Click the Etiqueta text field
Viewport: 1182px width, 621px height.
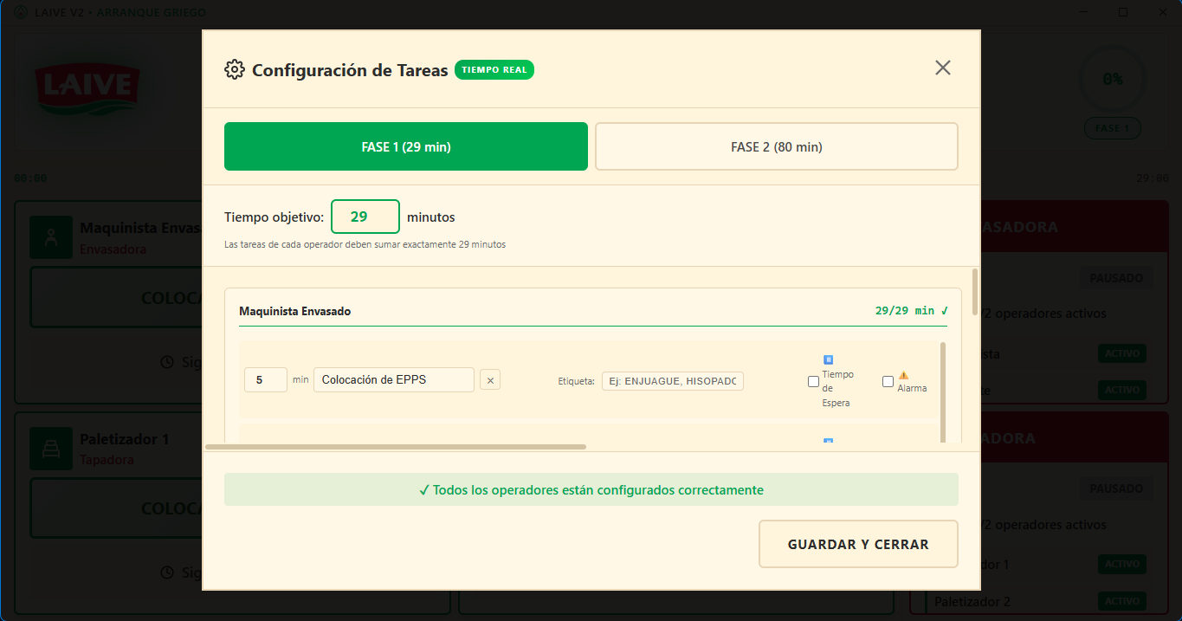[672, 380]
